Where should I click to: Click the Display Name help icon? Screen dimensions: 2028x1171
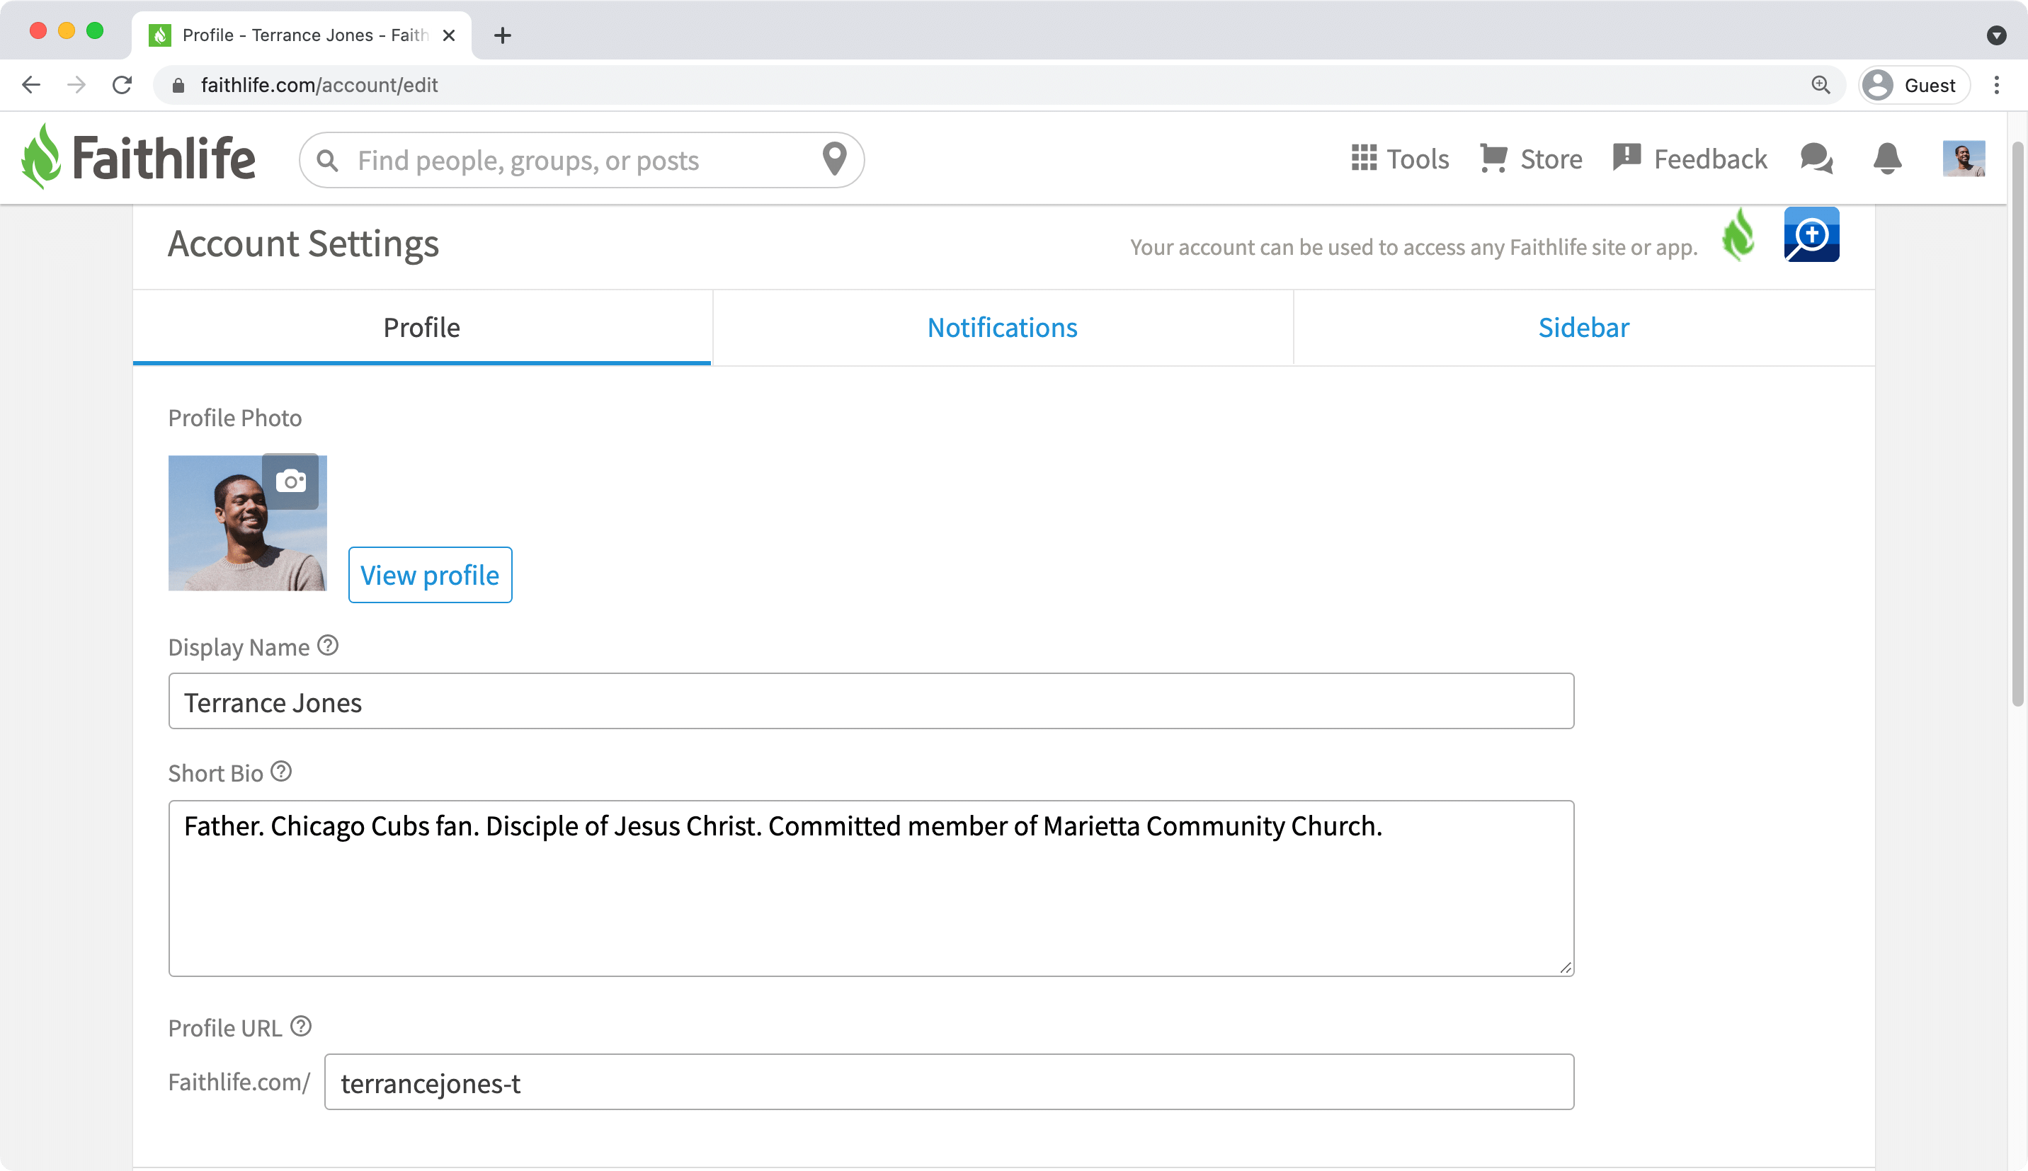click(x=328, y=646)
